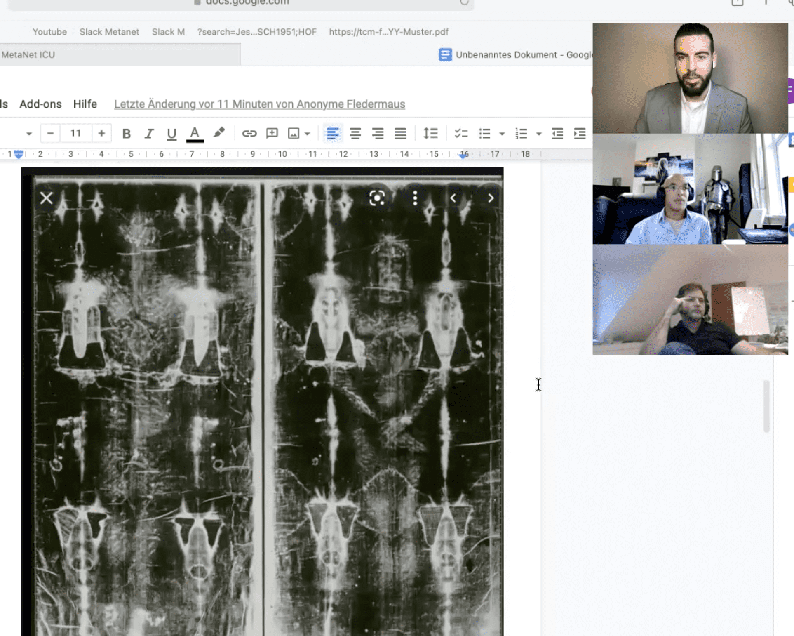
Task: Click the font color swatch icon
Action: point(195,134)
